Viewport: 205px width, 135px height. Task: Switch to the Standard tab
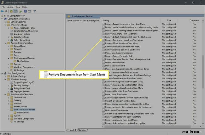pos(82,130)
